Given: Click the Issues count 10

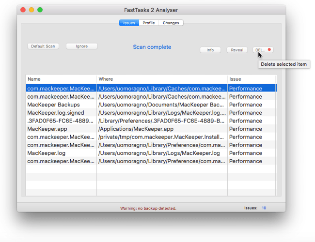Looking at the screenshot, I should coord(264,208).
